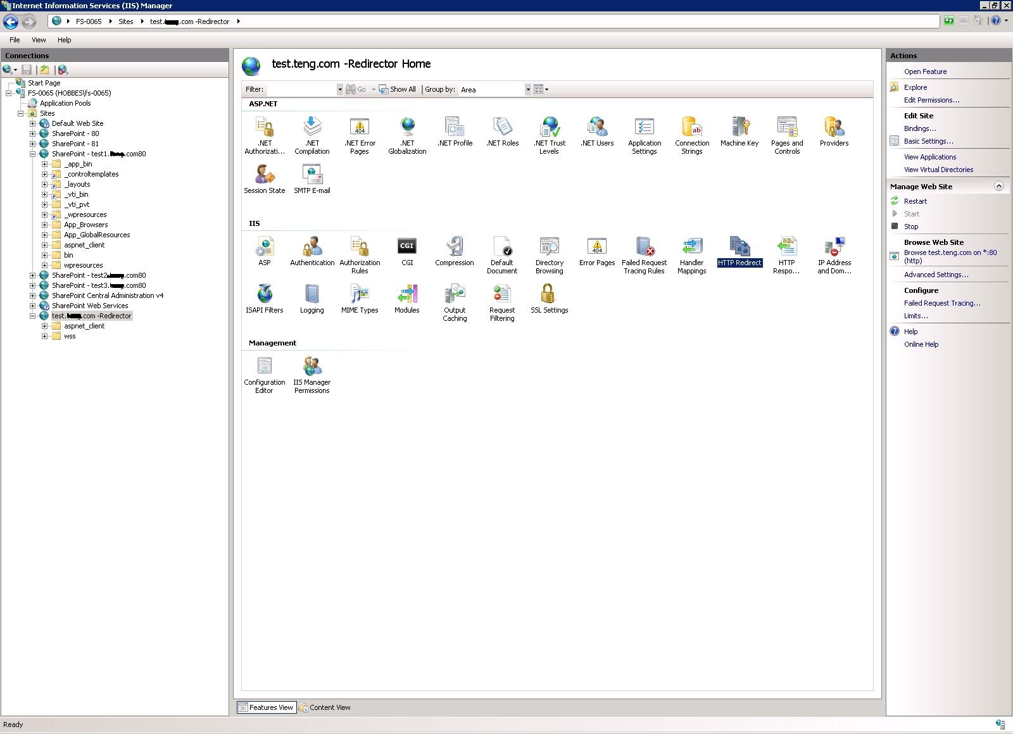1013x734 pixels.
Task: Open the Handler Mappings feature
Action: click(692, 254)
